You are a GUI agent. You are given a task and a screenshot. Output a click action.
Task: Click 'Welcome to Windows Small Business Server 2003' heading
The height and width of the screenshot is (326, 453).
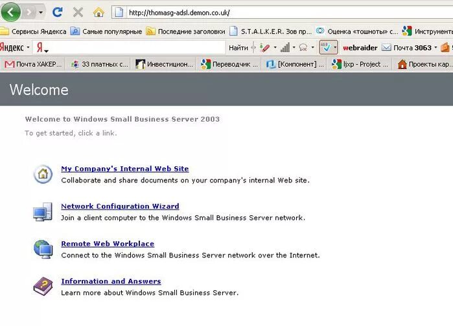coord(122,119)
